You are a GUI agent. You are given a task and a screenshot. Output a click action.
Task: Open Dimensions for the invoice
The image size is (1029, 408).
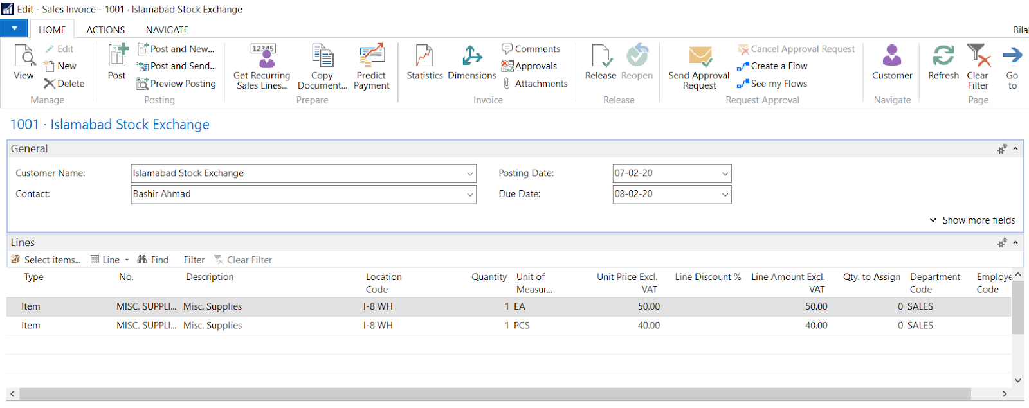[472, 62]
